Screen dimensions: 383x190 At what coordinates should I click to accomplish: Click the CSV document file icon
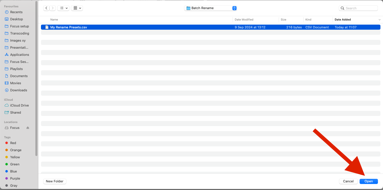[47, 27]
